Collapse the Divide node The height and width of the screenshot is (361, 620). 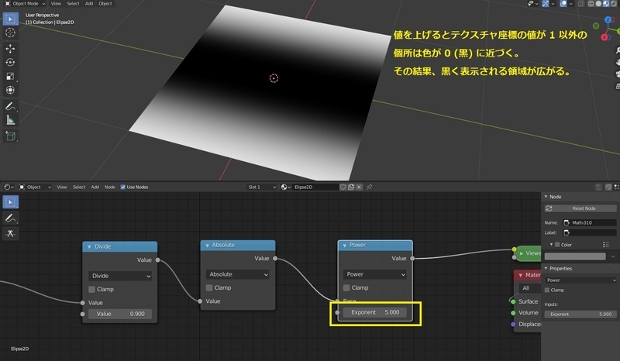click(89, 246)
